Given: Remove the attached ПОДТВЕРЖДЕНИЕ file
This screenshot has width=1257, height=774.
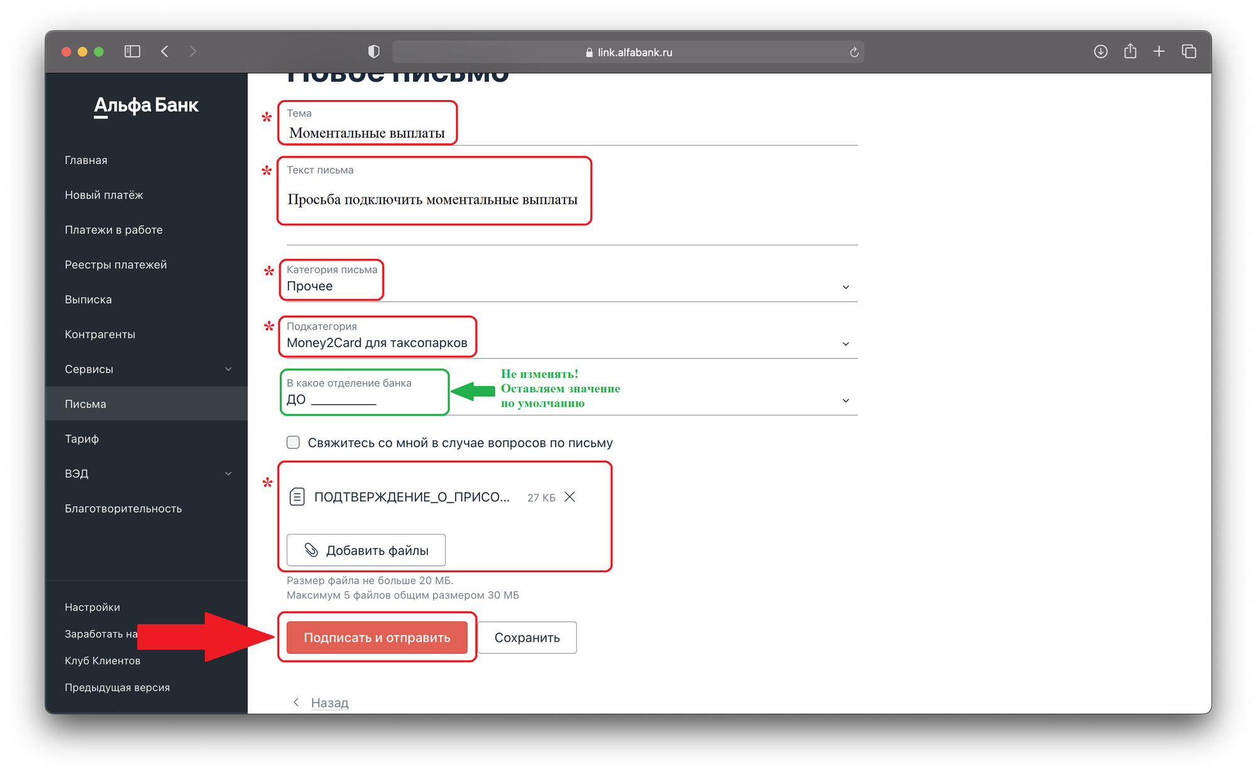Looking at the screenshot, I should pyautogui.click(x=570, y=497).
